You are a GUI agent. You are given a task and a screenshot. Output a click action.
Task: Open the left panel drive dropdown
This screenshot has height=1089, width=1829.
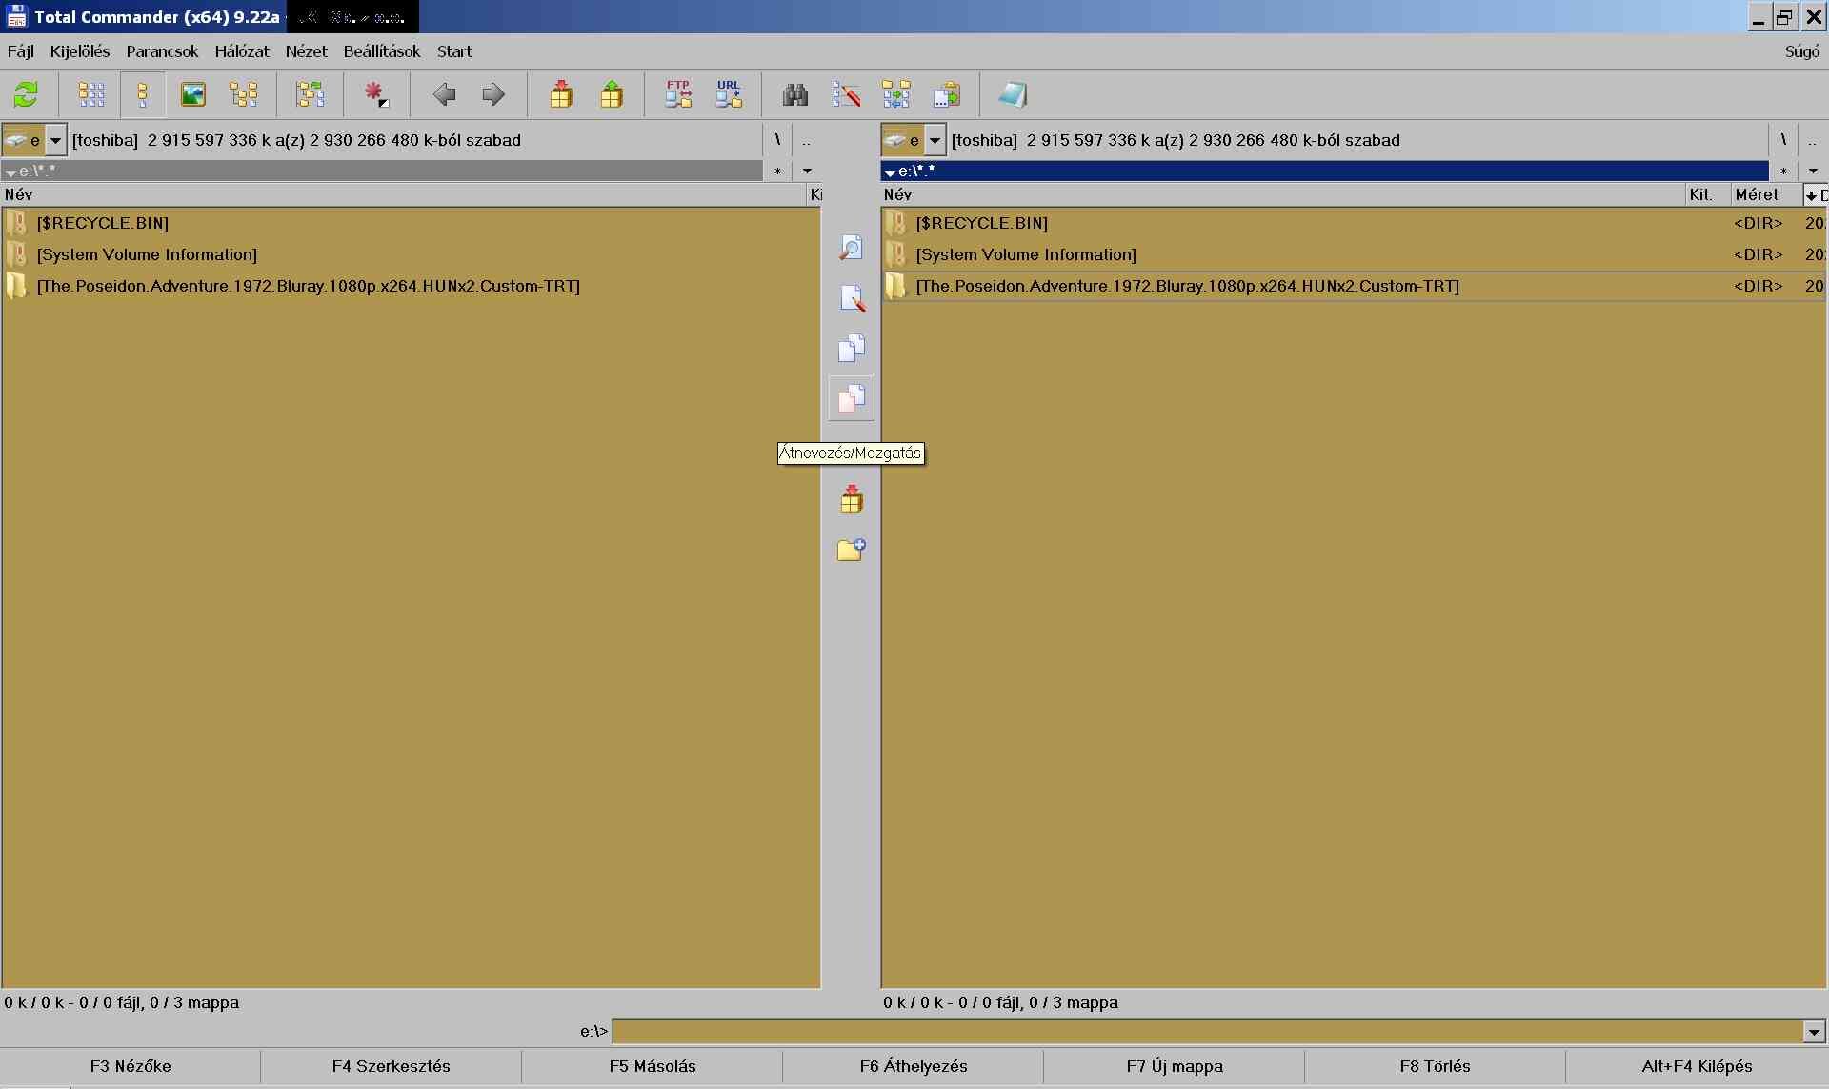click(55, 140)
